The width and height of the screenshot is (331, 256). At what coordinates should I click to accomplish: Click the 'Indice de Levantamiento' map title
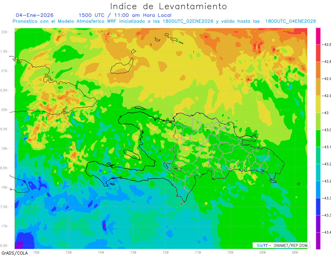pyautogui.click(x=169, y=6)
